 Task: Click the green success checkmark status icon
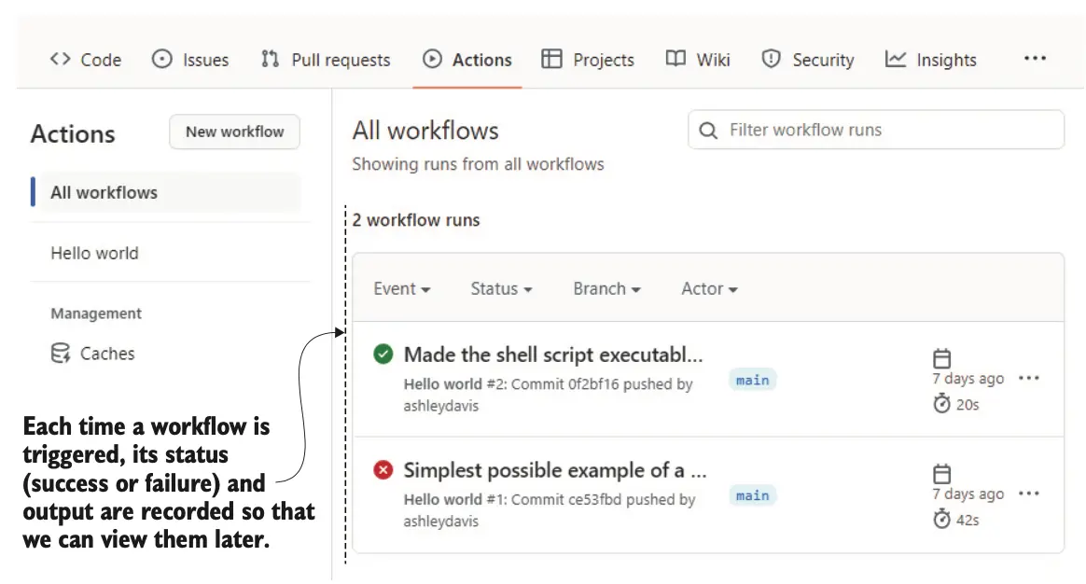(383, 355)
